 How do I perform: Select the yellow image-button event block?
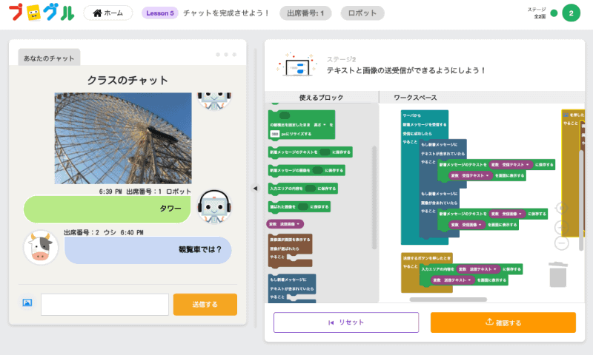(x=572, y=174)
